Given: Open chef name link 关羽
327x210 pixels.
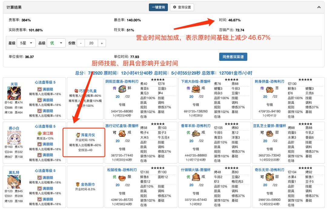Looking at the screenshot, I should click(x=14, y=84).
